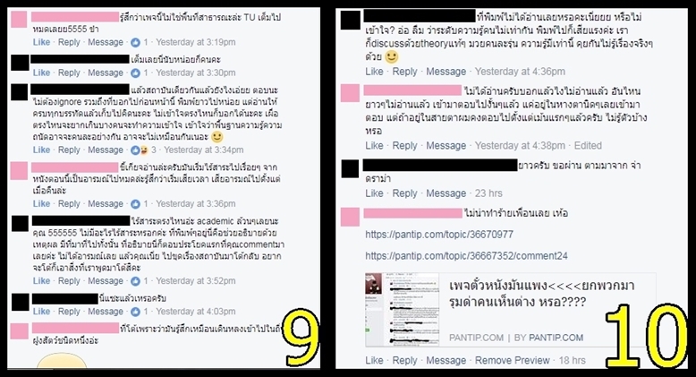The width and height of the screenshot is (696, 377).
Task: Click the Pantip link preview thumbnail
Action: pos(403,310)
